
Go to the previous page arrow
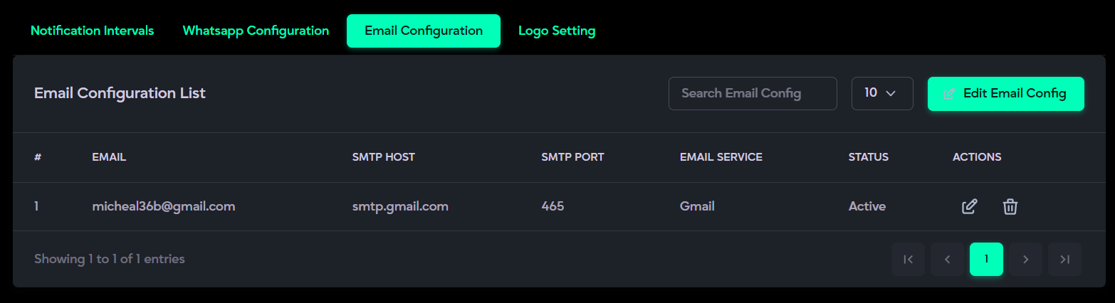[x=947, y=260]
